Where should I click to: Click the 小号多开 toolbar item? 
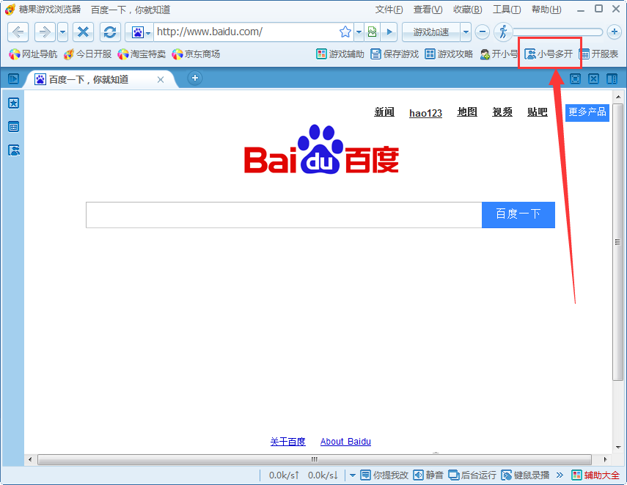click(x=549, y=54)
